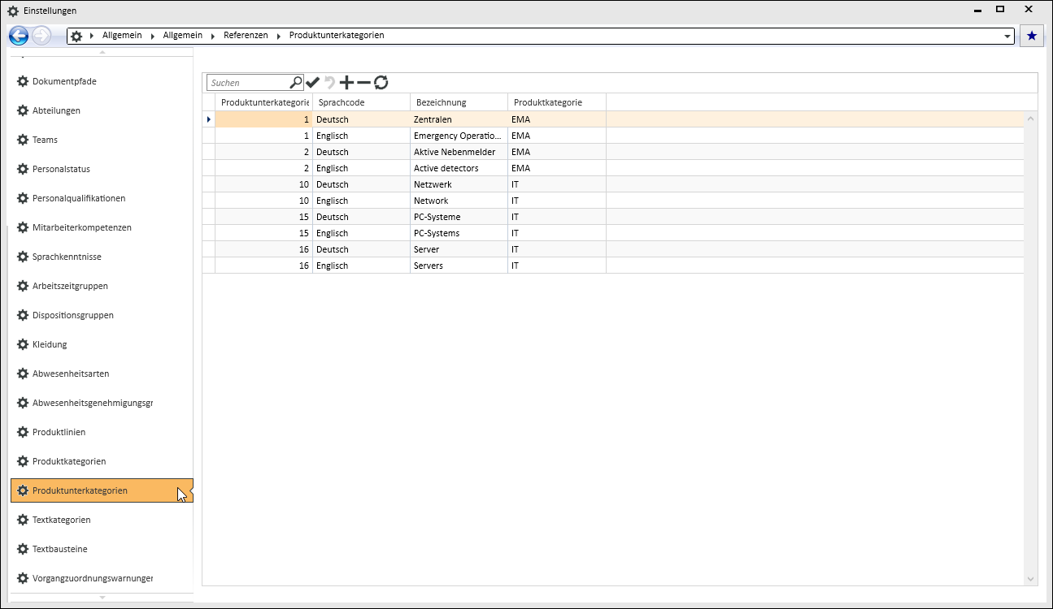Click gear icon beside Textkategorien
The image size is (1053, 609).
(23, 520)
